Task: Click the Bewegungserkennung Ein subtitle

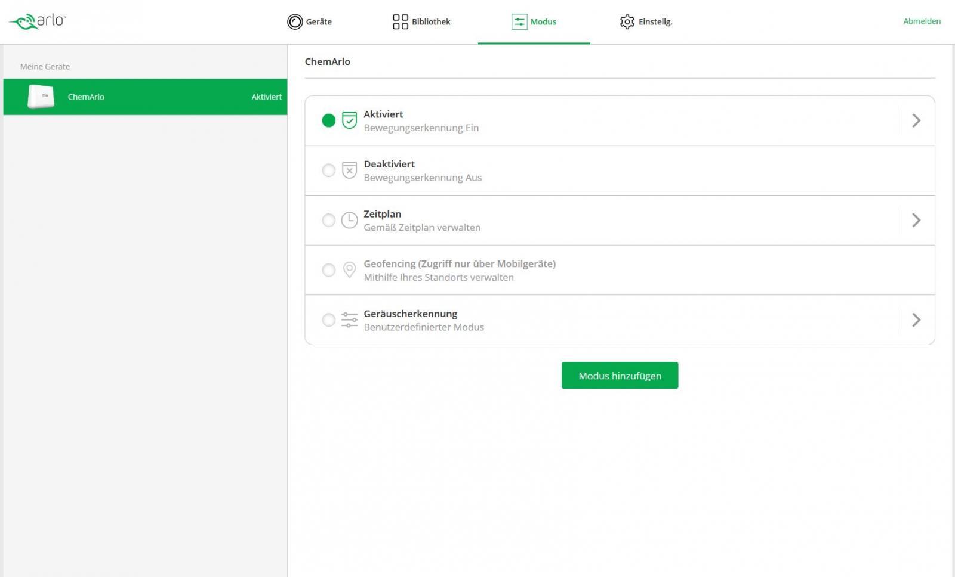Action: pos(421,128)
